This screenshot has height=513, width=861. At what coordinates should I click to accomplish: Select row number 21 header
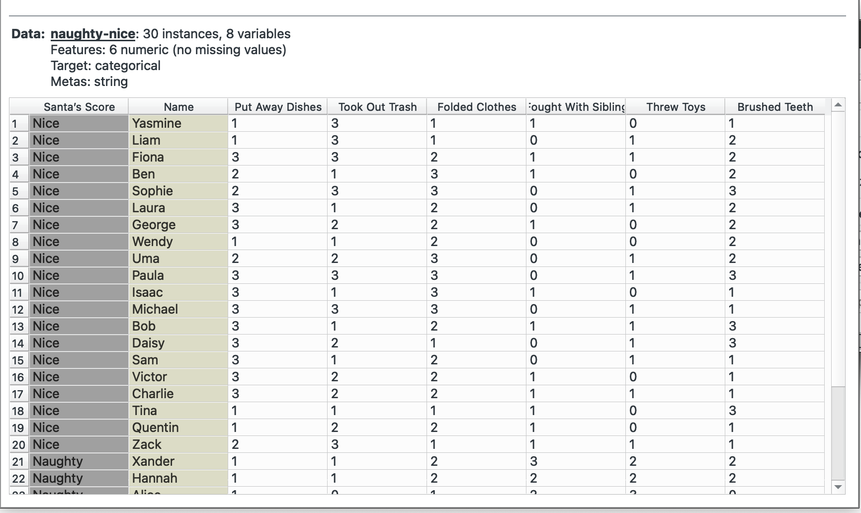click(19, 462)
